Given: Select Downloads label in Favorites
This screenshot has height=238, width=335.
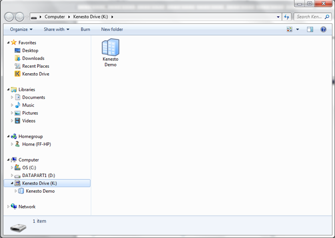Looking at the screenshot, I should pyautogui.click(x=33, y=58).
